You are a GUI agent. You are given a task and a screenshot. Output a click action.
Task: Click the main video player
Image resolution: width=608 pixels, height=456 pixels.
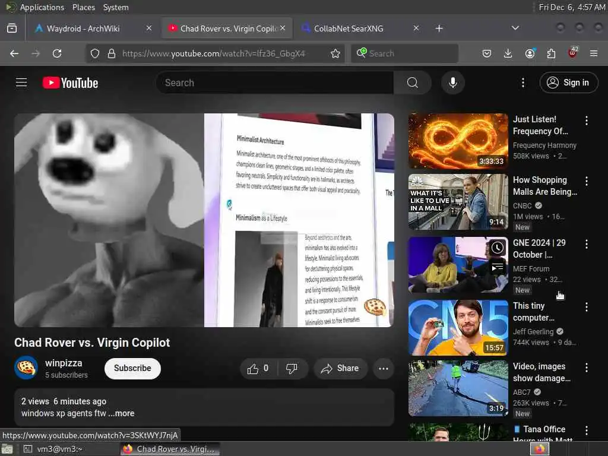pos(204,220)
